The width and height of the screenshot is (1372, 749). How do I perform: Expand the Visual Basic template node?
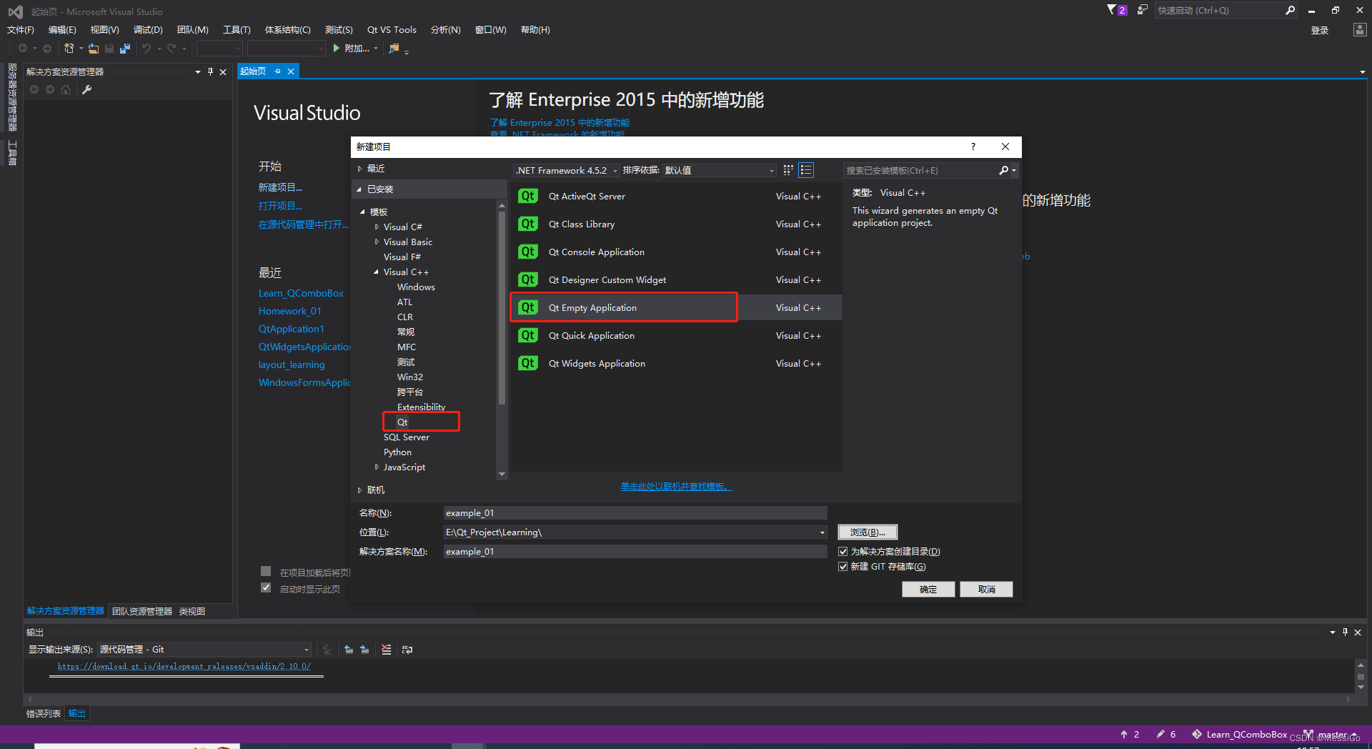tap(377, 242)
